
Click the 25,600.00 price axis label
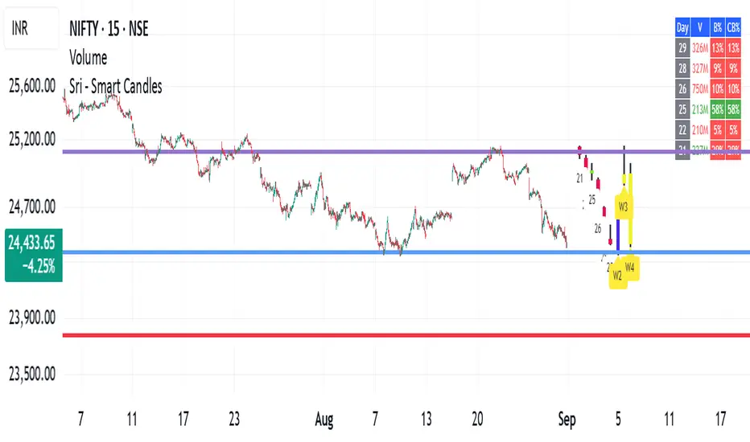coord(33,89)
